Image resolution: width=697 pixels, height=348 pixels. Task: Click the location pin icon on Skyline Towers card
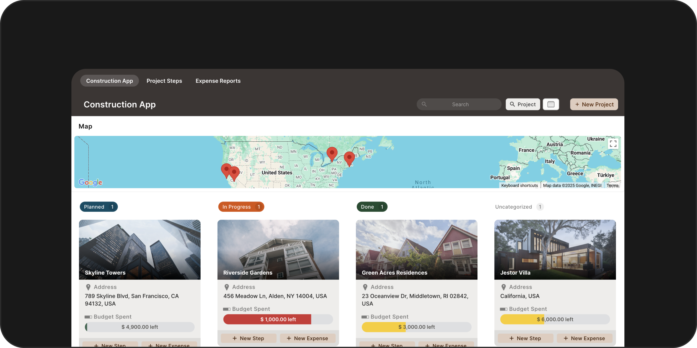tap(88, 287)
